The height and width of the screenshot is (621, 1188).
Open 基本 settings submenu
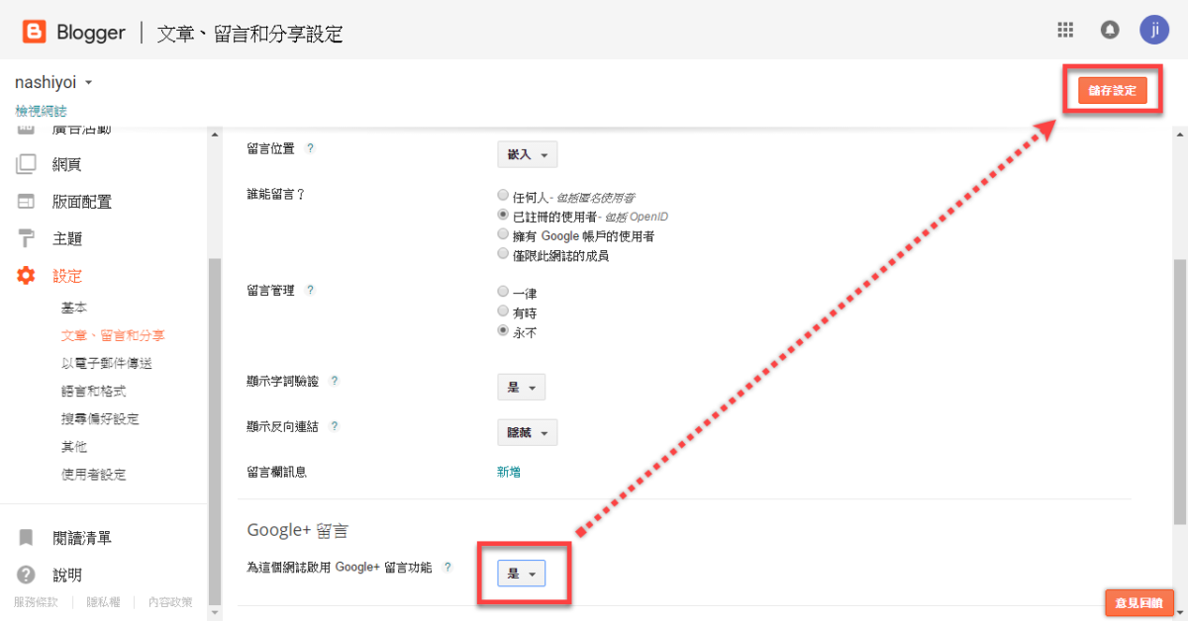pos(74,309)
